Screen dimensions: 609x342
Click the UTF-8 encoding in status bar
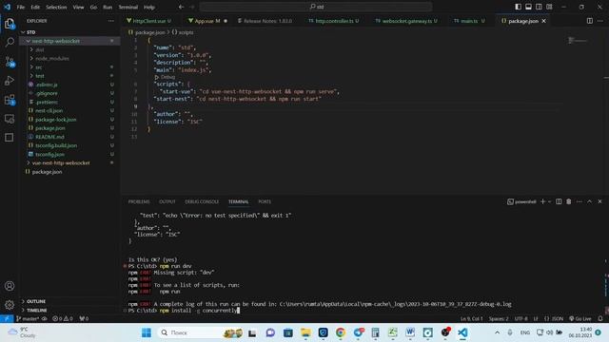(x=521, y=319)
